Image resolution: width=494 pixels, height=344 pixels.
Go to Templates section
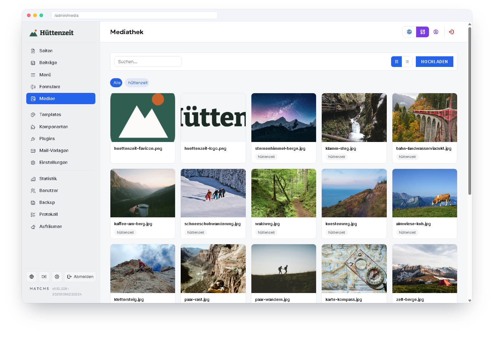[61, 114]
